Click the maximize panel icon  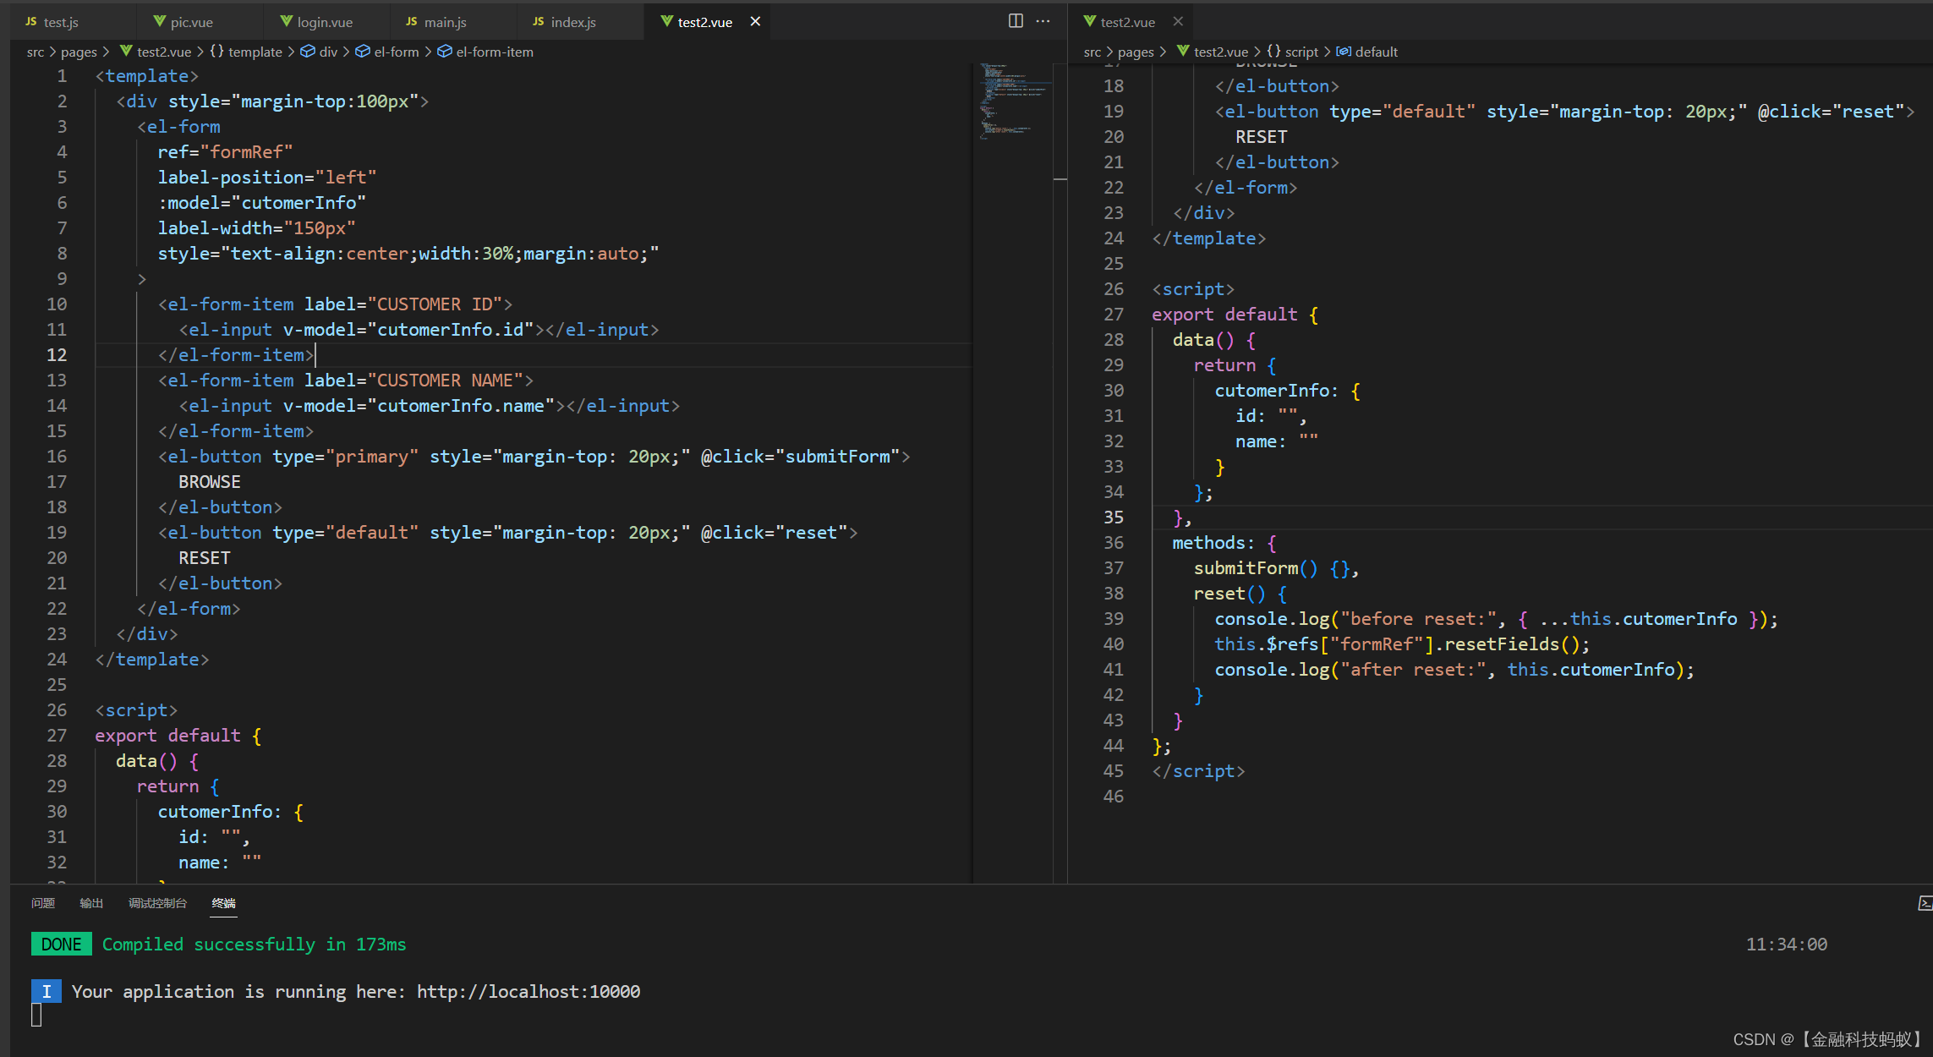click(1925, 903)
